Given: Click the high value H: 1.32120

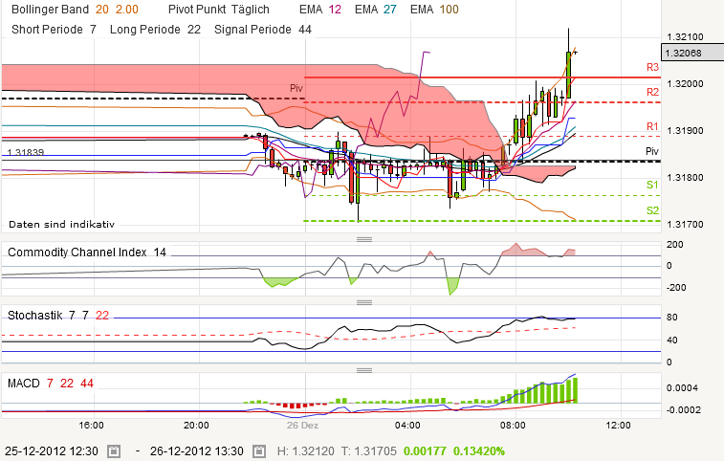Looking at the screenshot, I should (x=306, y=451).
